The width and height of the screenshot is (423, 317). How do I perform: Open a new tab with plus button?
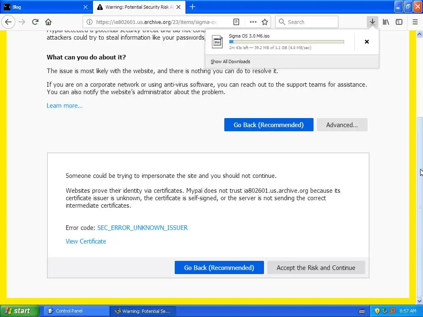click(x=192, y=7)
